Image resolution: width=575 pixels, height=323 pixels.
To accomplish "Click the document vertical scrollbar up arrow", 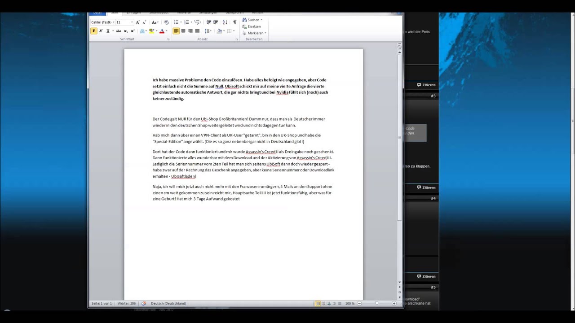I will coord(400,52).
